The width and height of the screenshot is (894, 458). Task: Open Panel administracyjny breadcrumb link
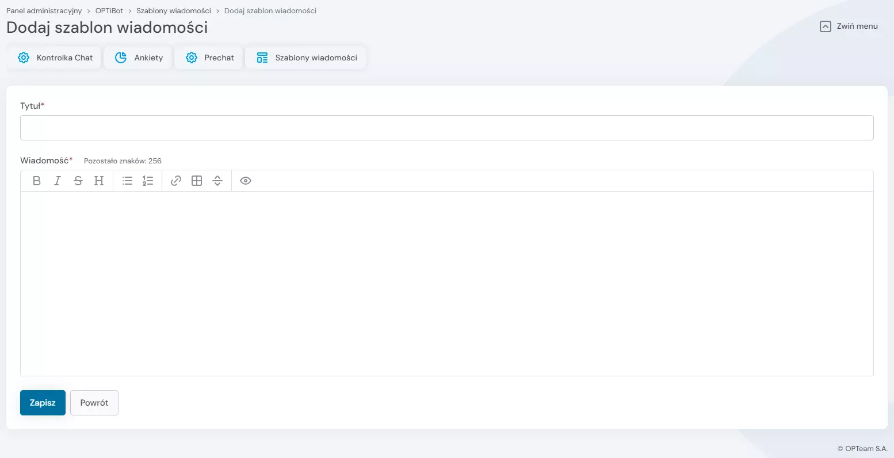[44, 11]
